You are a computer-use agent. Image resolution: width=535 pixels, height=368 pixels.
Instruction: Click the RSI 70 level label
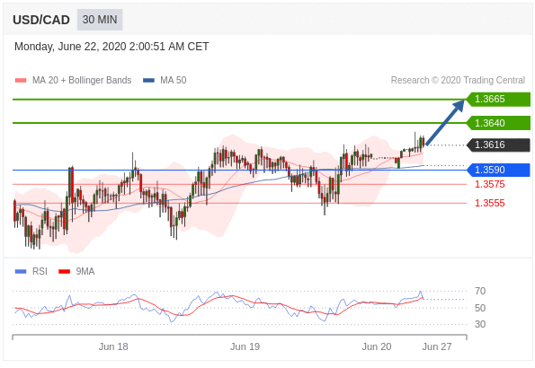click(480, 291)
